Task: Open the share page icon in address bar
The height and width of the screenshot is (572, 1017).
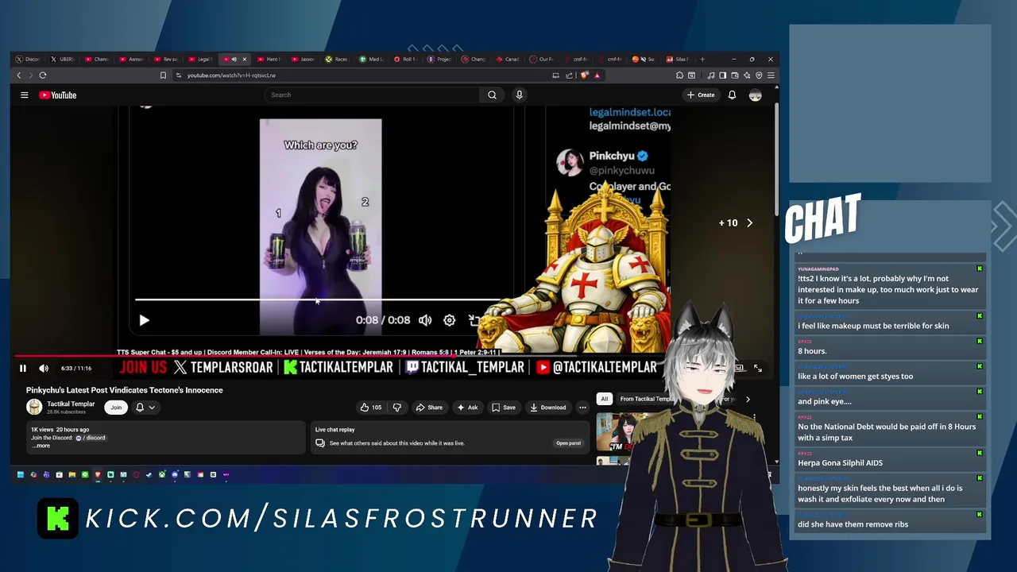Action: click(570, 75)
